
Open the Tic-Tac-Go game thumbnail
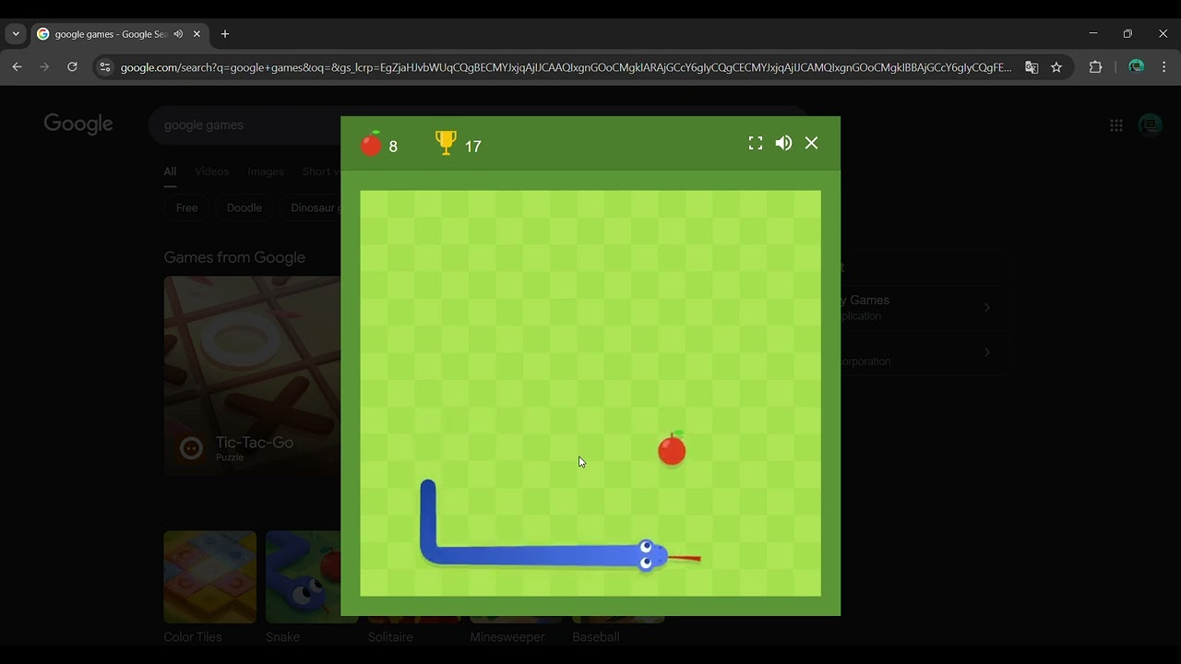[x=252, y=375]
